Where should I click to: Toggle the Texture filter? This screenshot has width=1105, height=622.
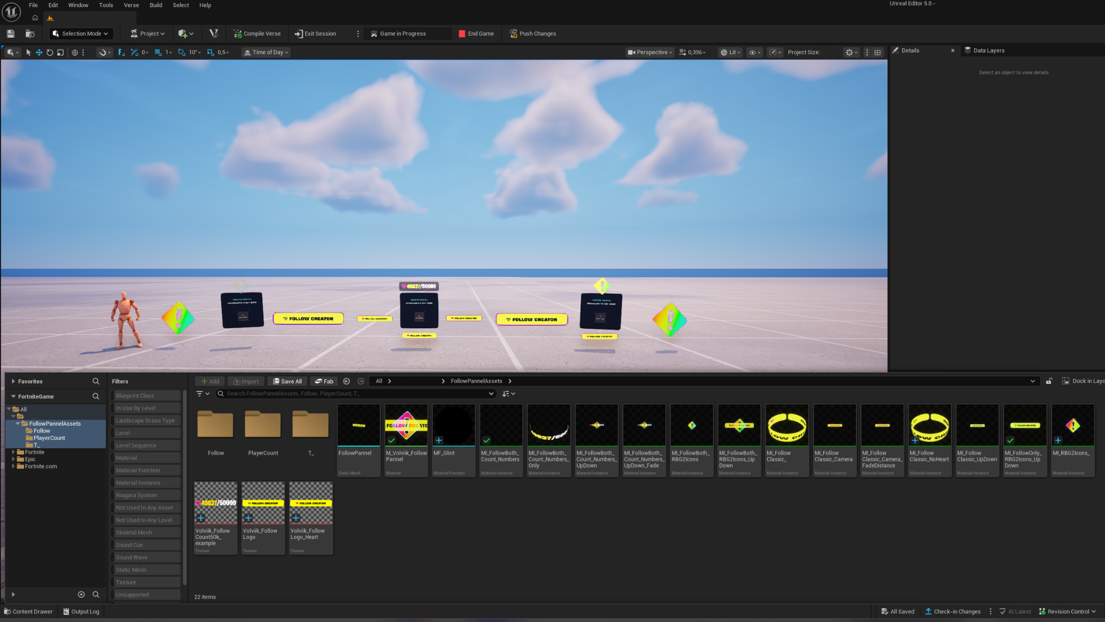[146, 582]
